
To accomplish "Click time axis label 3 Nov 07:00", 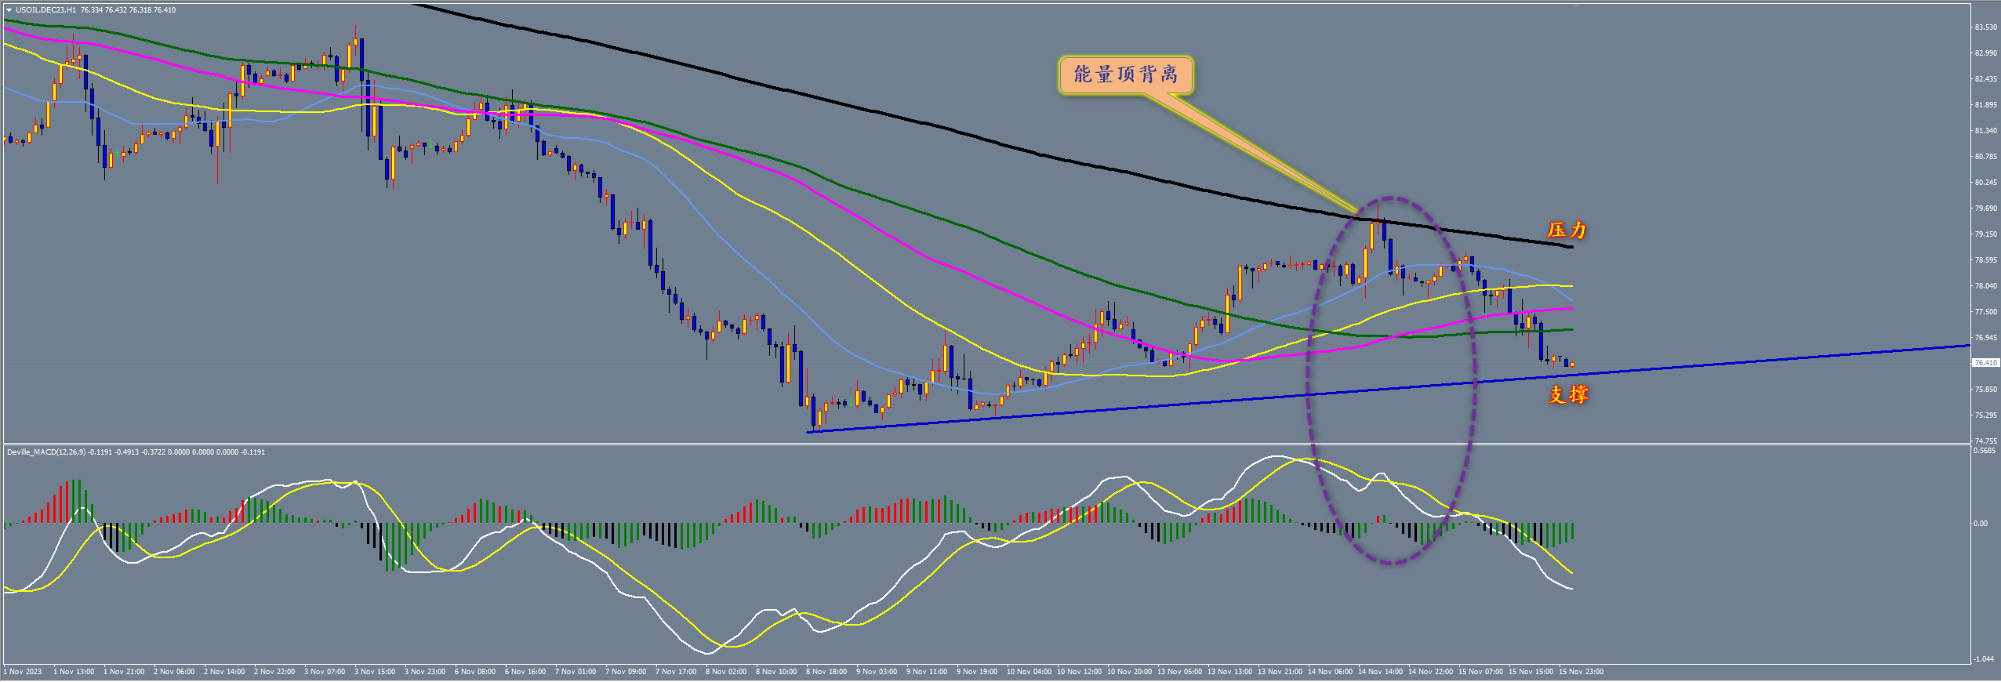I will click(x=325, y=672).
